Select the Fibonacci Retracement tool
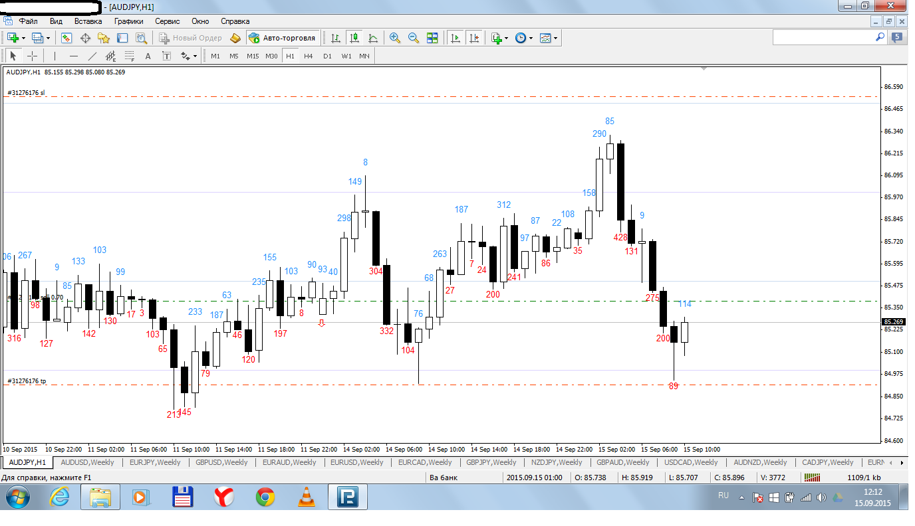Screen dimensions: 915x526 click(x=130, y=56)
